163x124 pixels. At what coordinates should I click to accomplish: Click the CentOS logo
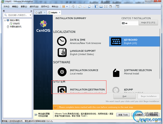coord(43,26)
